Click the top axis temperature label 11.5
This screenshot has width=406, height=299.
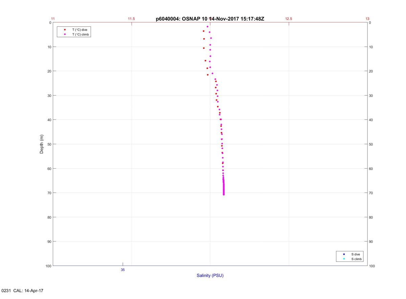(x=131, y=19)
